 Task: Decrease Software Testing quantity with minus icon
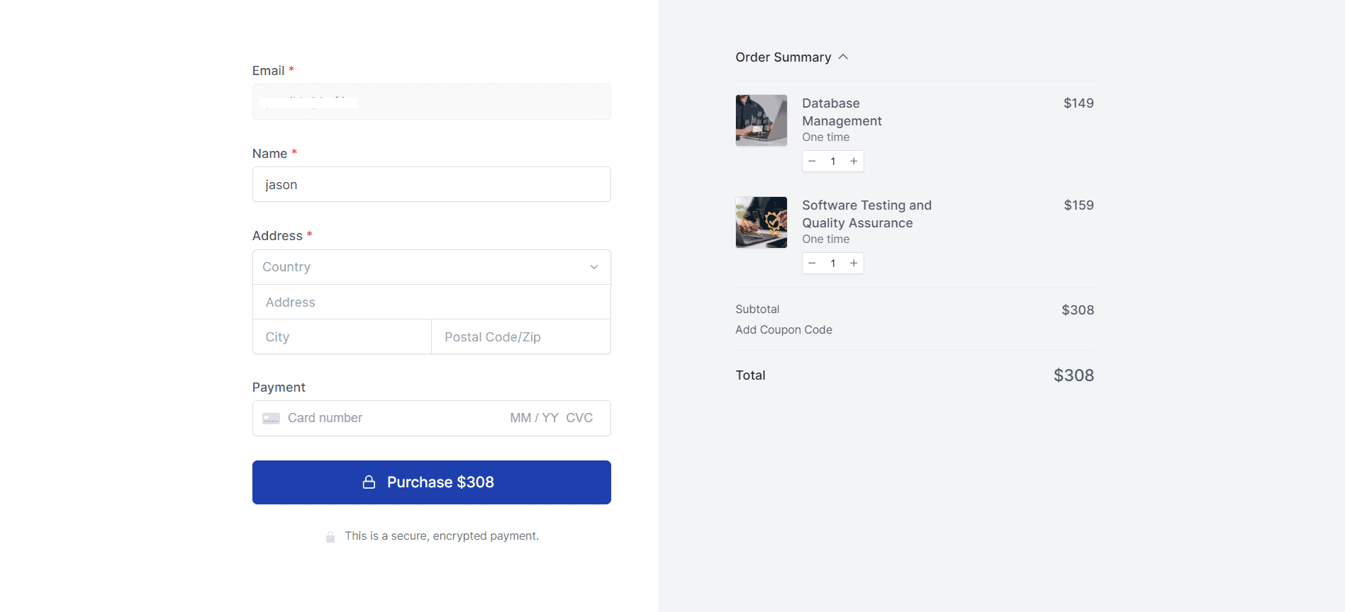pos(812,263)
